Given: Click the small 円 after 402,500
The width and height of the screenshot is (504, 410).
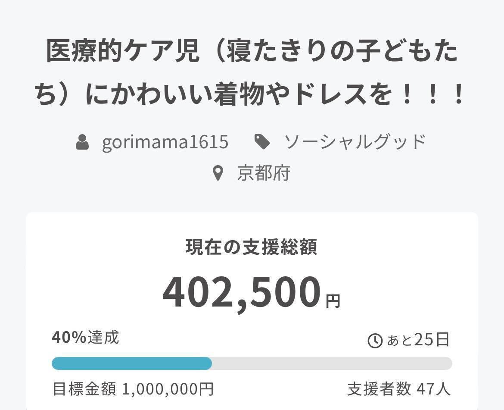Looking at the screenshot, I should point(333,300).
